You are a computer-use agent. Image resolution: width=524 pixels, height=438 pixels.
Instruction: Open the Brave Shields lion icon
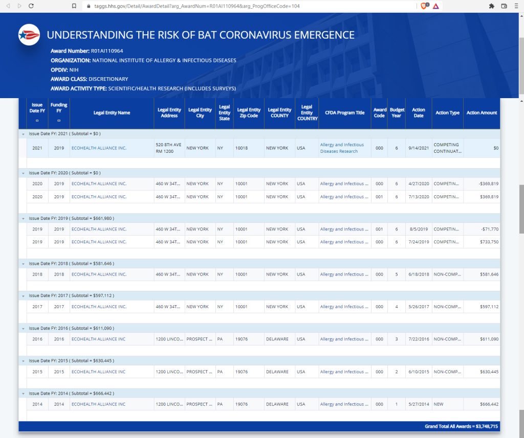pos(424,6)
